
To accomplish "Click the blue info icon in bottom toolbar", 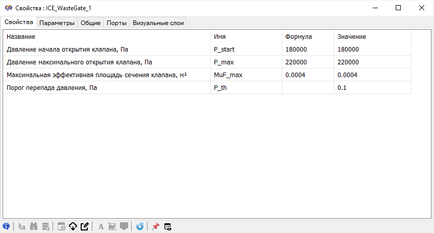I will [x=7, y=226].
